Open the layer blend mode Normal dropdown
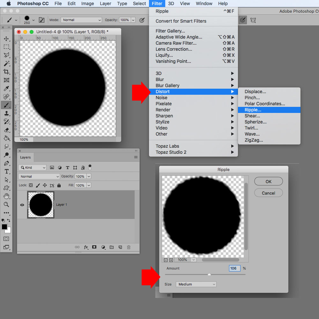The width and height of the screenshot is (319, 319). (39, 176)
